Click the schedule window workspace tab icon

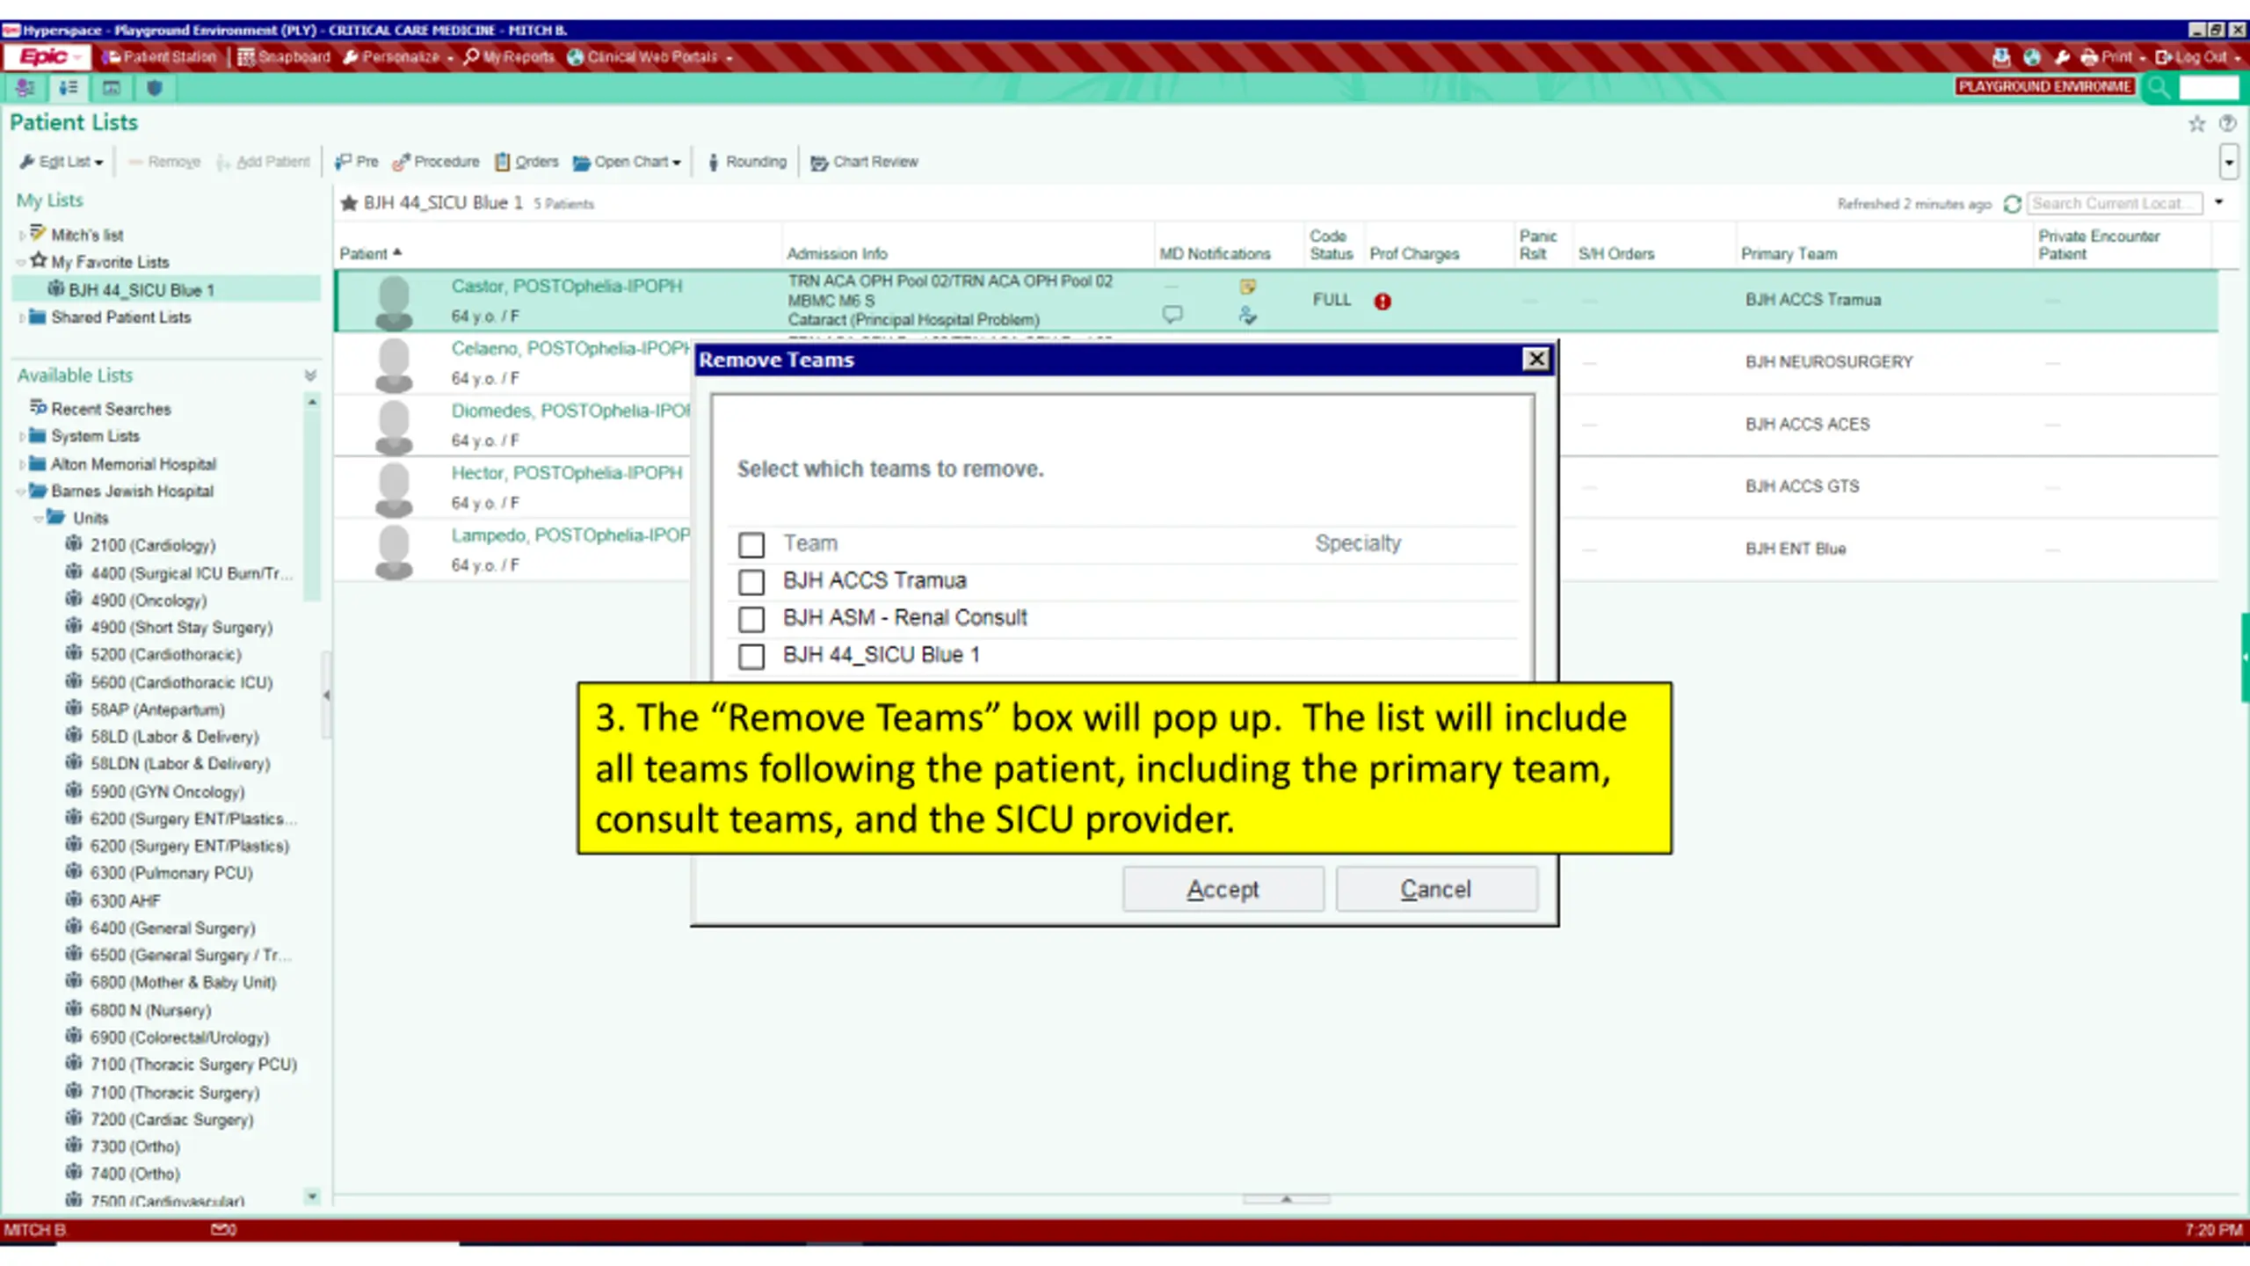111,88
